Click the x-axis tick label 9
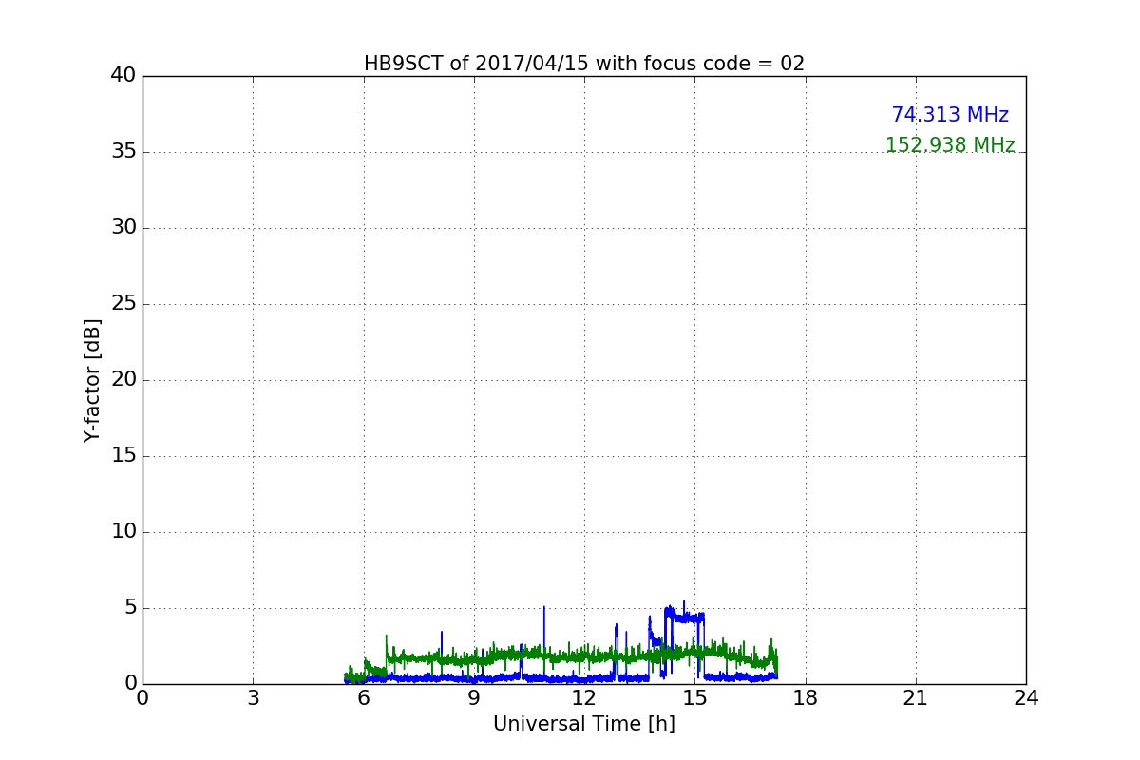This screenshot has width=1140, height=760. [x=474, y=698]
